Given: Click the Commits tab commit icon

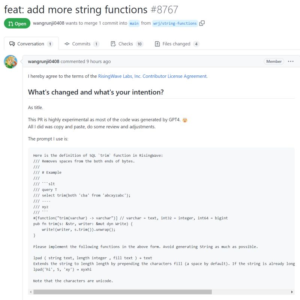Looking at the screenshot, I should [x=67, y=44].
